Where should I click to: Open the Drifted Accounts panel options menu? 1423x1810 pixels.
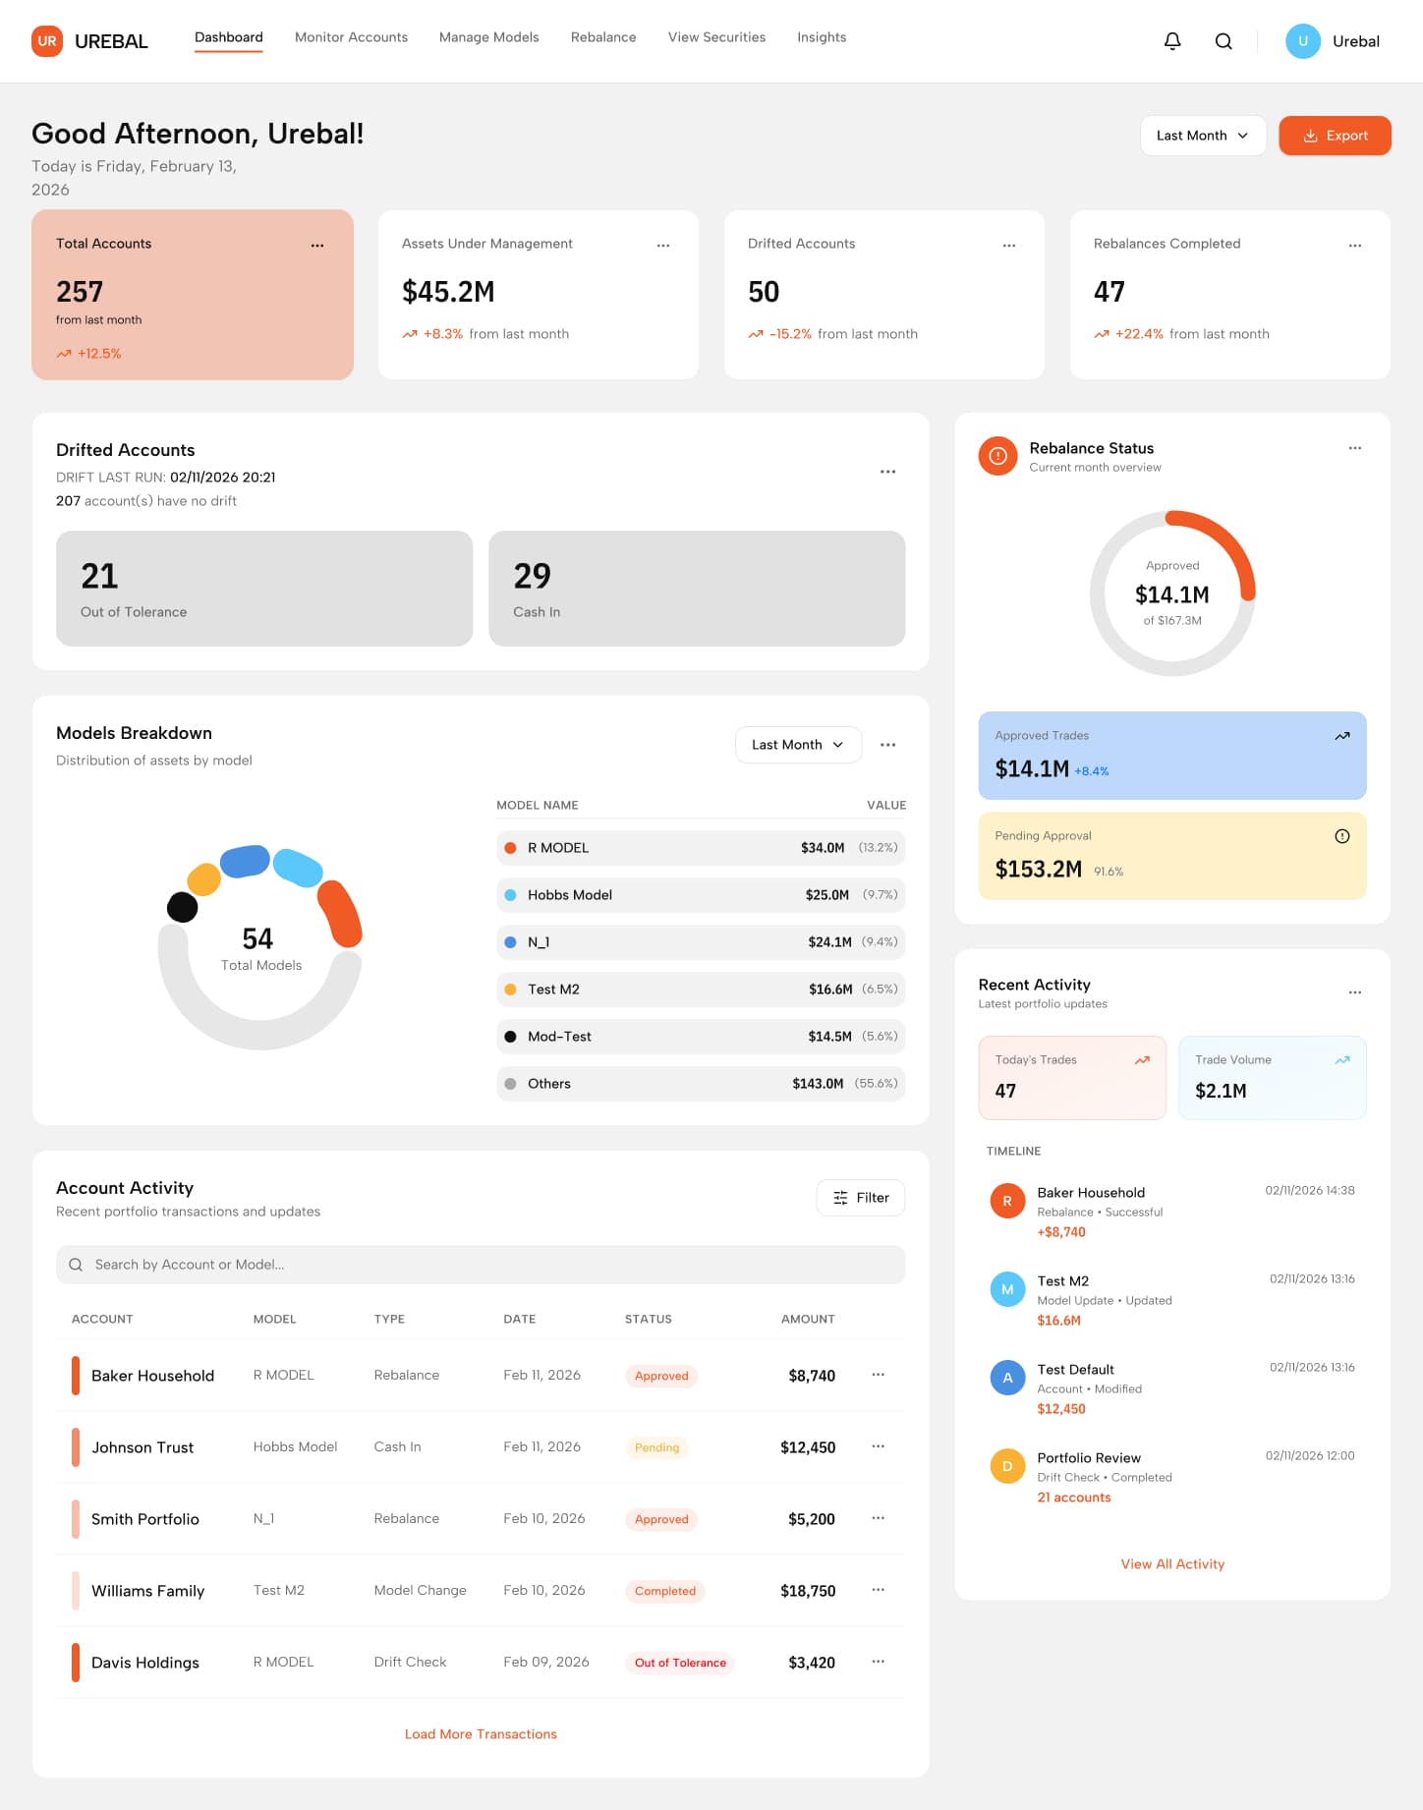point(888,472)
